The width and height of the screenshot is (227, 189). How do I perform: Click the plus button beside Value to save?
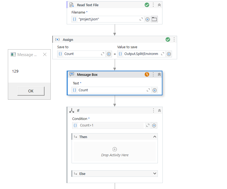(169, 54)
